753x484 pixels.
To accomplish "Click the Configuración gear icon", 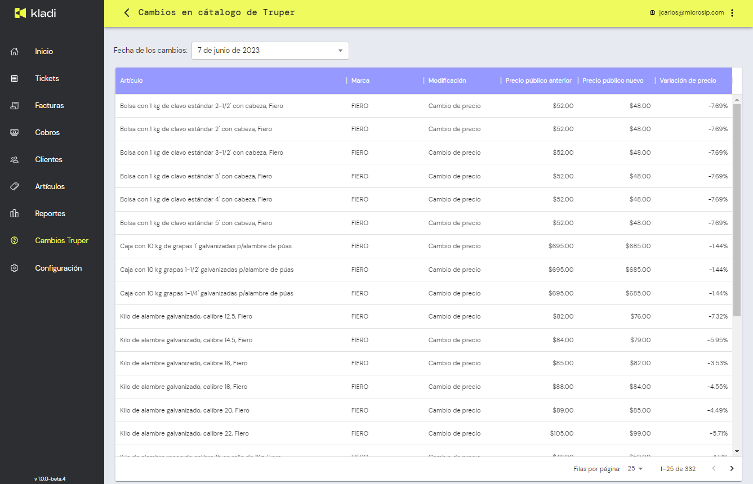I will (x=15, y=268).
